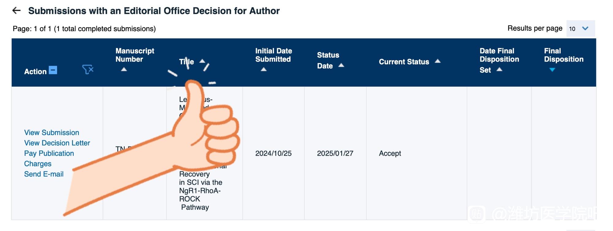The image size is (613, 231).
Task: Open View Submission link
Action: tap(51, 133)
